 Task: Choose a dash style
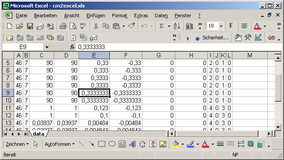point(230,144)
